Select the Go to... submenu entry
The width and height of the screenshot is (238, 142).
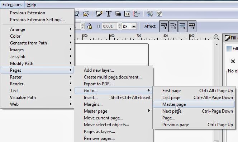pos(113,91)
